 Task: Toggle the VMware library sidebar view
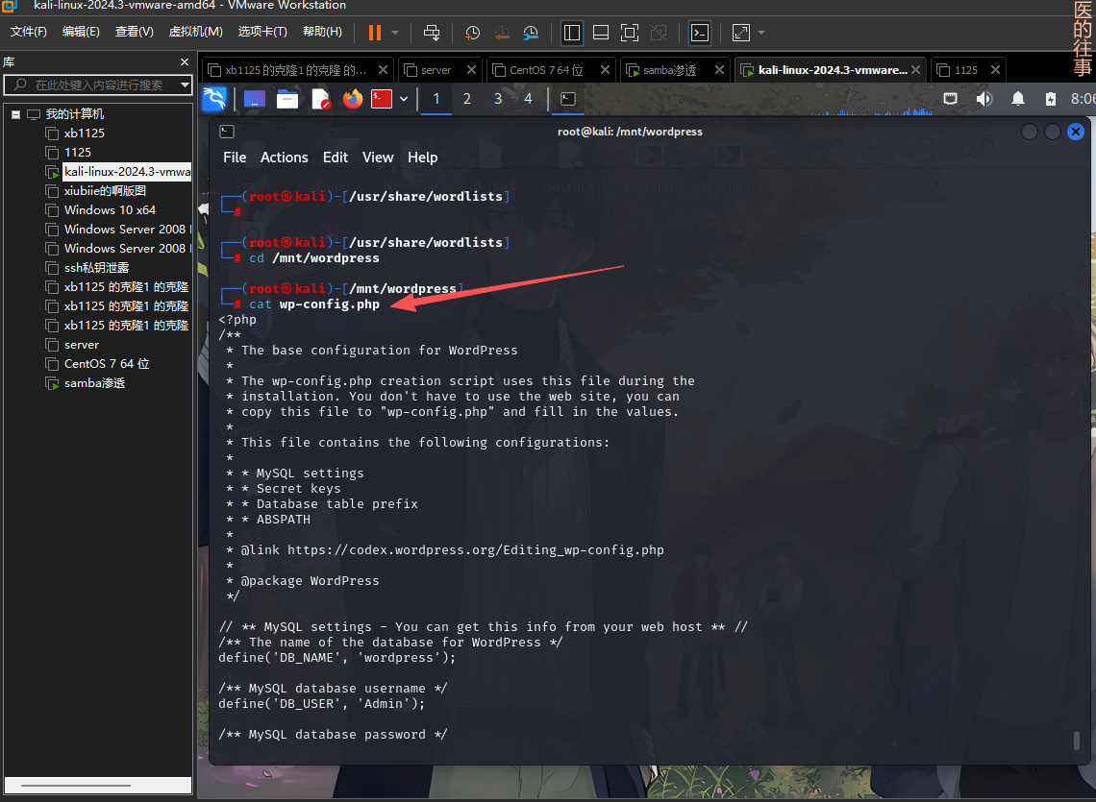click(x=572, y=32)
